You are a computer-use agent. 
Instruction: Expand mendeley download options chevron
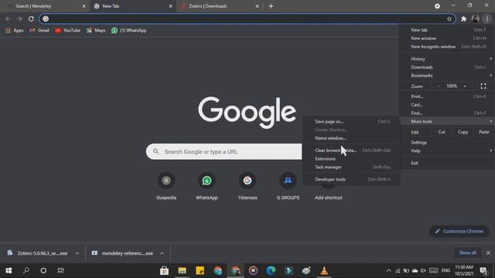tap(162, 253)
